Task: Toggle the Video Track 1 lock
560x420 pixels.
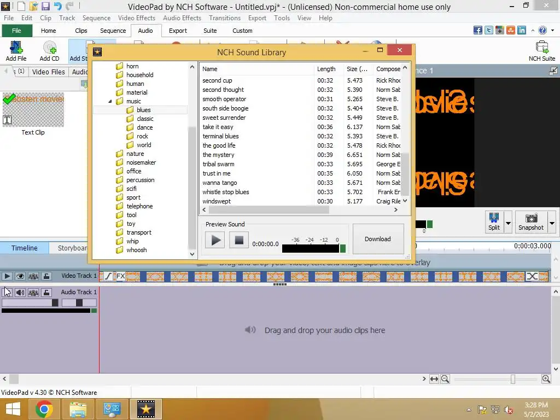Action: (46, 276)
